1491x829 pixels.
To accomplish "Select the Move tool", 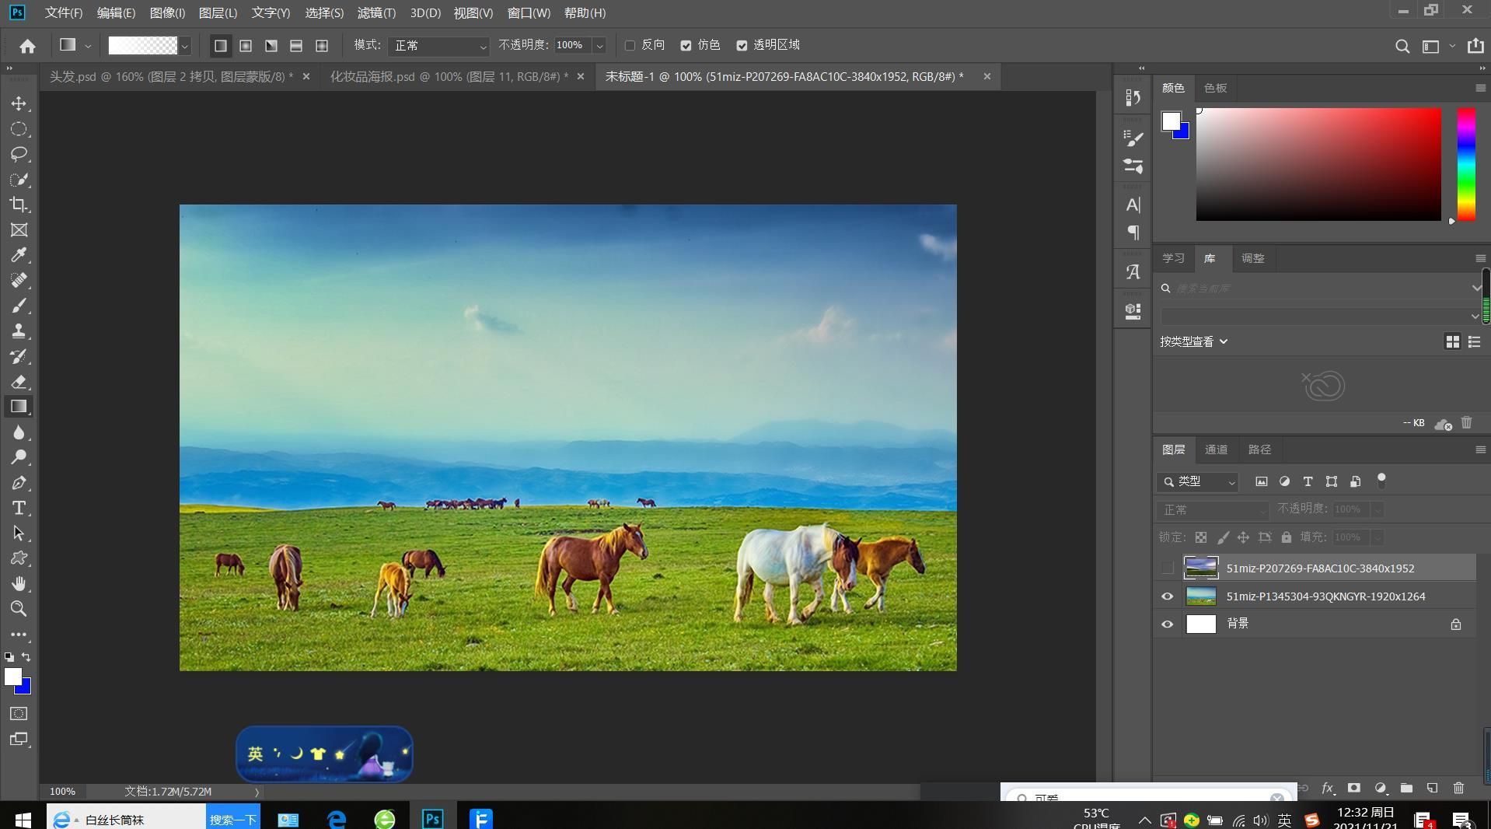I will pyautogui.click(x=19, y=103).
